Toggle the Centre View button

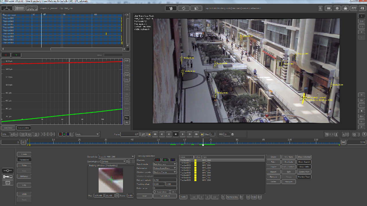pyautogui.click(x=304, y=172)
